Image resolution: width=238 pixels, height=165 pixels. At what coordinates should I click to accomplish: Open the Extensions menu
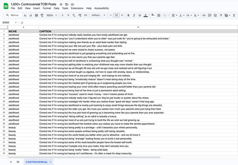(x=77, y=8)
